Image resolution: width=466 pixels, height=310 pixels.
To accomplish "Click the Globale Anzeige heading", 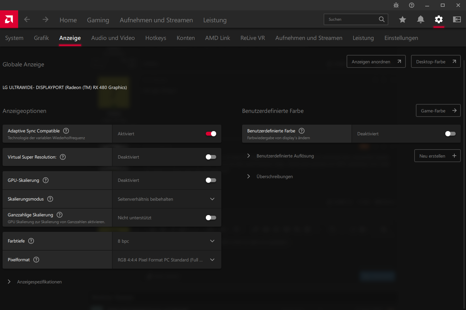I will (23, 64).
